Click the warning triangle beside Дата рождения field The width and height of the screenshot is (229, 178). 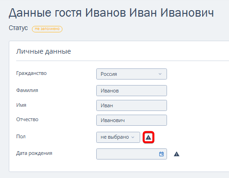(x=177, y=154)
